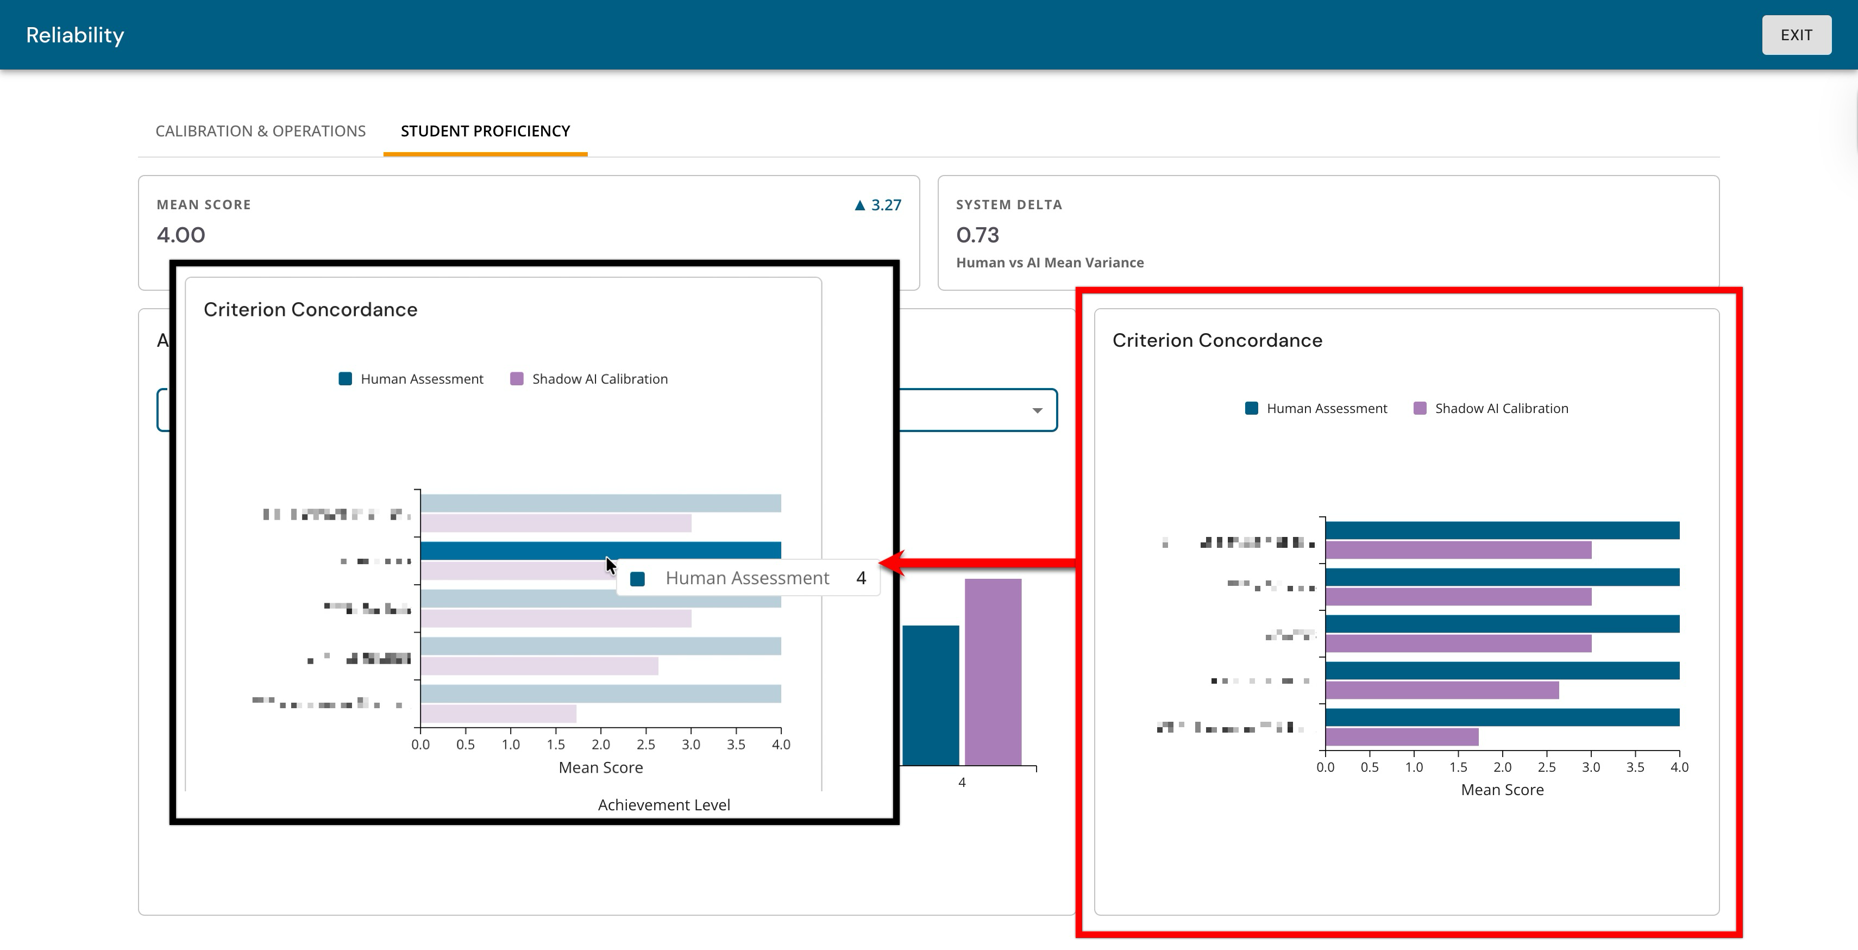Click Shadow AI Calibration purple swatch in zoomed chart
Viewport: 1858px width, 950px height.
[517, 379]
